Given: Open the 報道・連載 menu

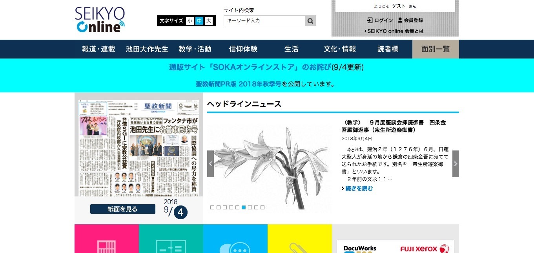Looking at the screenshot, I should [98, 49].
